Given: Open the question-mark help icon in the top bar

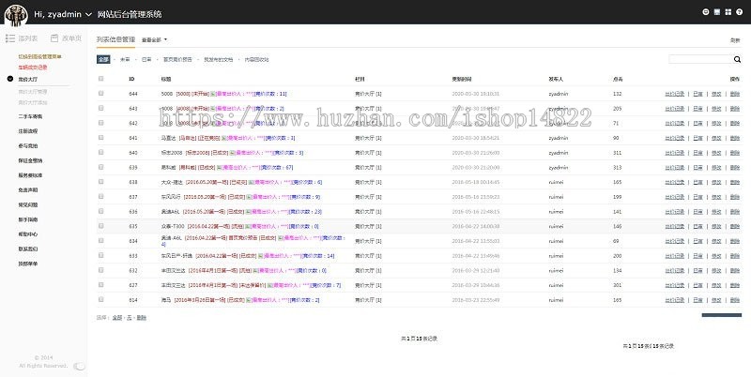Looking at the screenshot, I should point(740,12).
